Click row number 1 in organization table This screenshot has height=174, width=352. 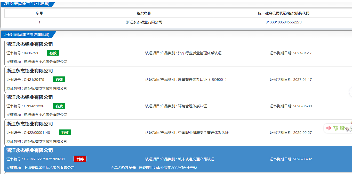click(39, 22)
